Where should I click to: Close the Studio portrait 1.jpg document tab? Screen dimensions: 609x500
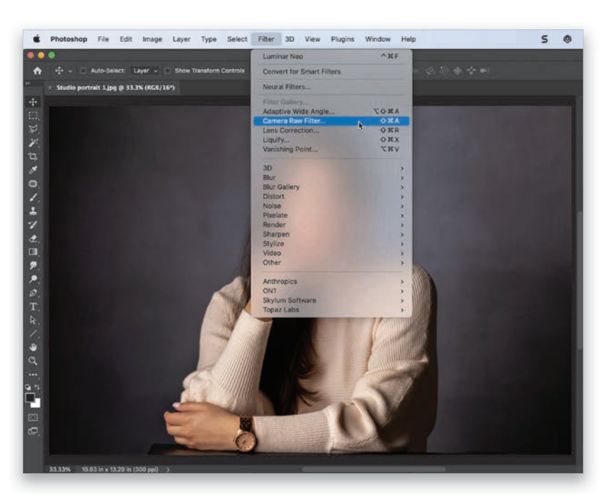click(x=50, y=88)
